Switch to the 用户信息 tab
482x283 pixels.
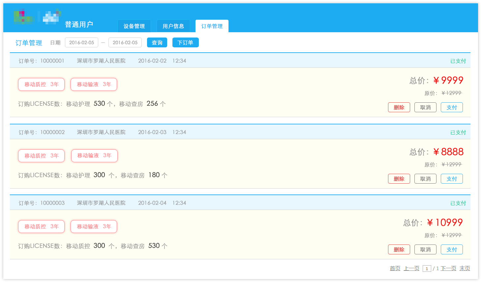tap(173, 26)
